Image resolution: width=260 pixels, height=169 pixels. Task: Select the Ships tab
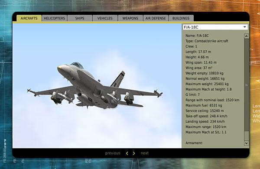tap(80, 18)
